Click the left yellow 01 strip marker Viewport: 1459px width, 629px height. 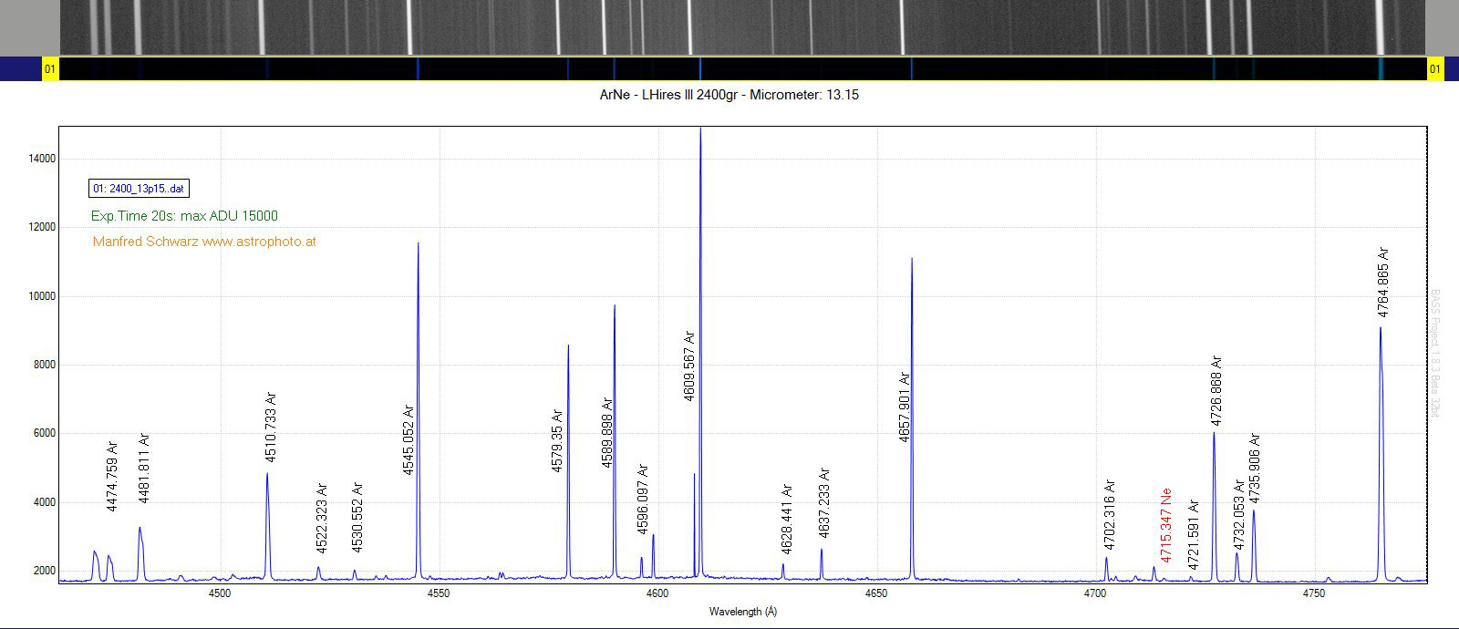tap(50, 69)
